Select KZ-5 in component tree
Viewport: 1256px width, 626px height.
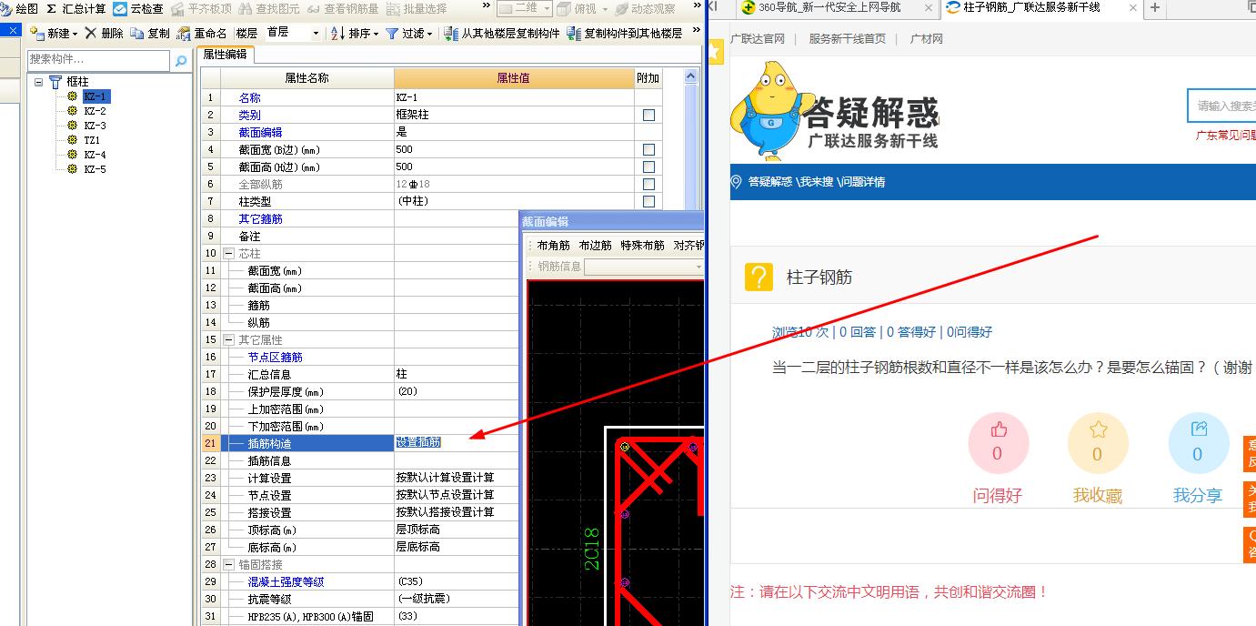pyautogui.click(x=95, y=169)
